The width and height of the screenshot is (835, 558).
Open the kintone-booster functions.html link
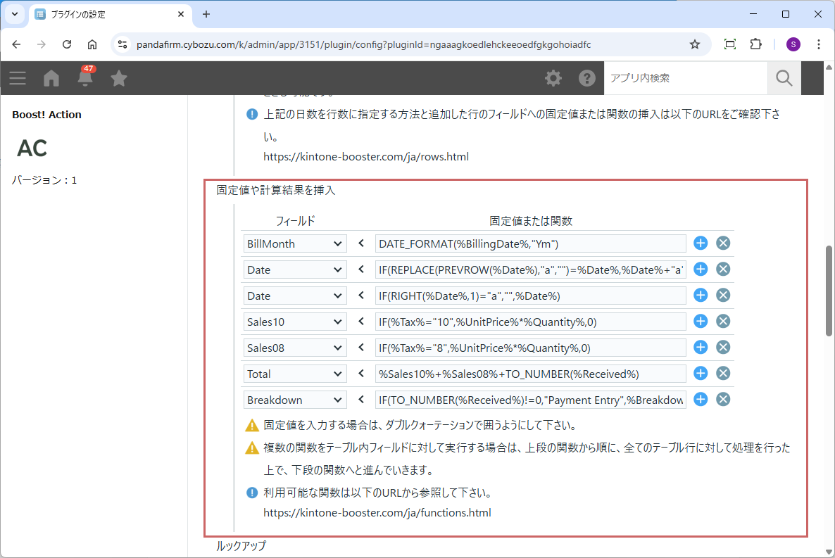377,513
